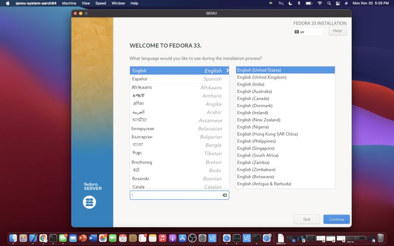The width and height of the screenshot is (394, 246).
Task: Click inside the language search field
Action: pyautogui.click(x=175, y=195)
